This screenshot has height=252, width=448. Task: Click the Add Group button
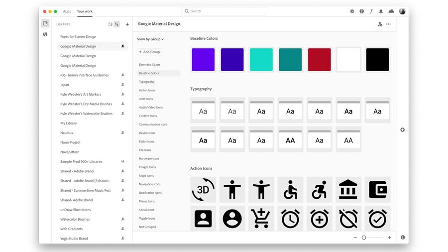tap(150, 52)
